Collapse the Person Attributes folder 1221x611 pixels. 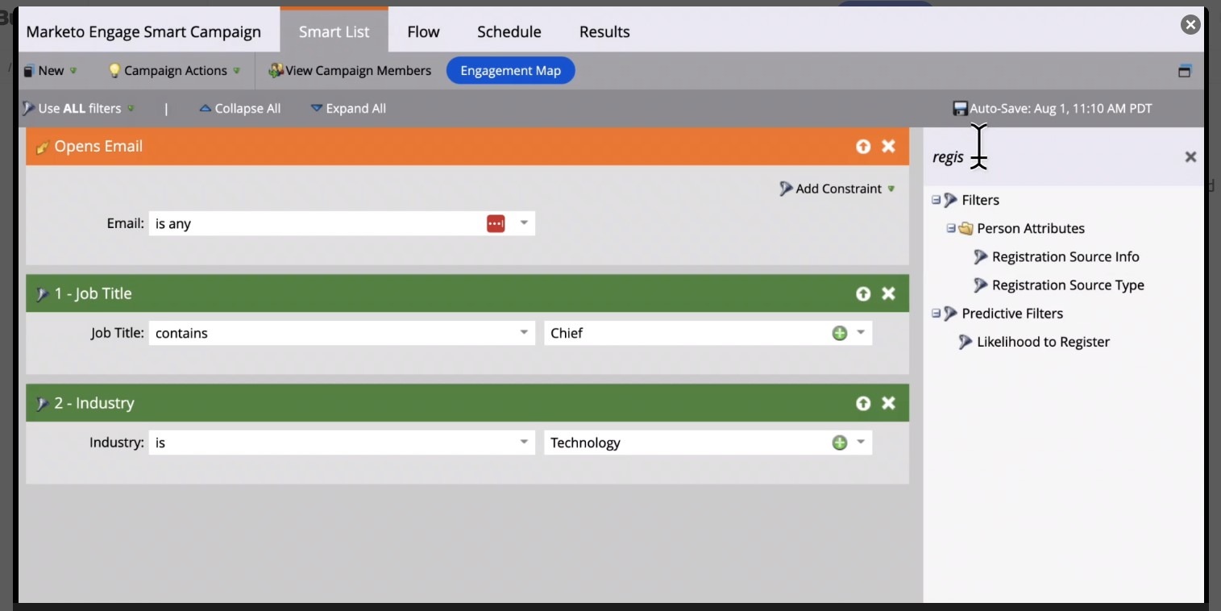tap(950, 228)
